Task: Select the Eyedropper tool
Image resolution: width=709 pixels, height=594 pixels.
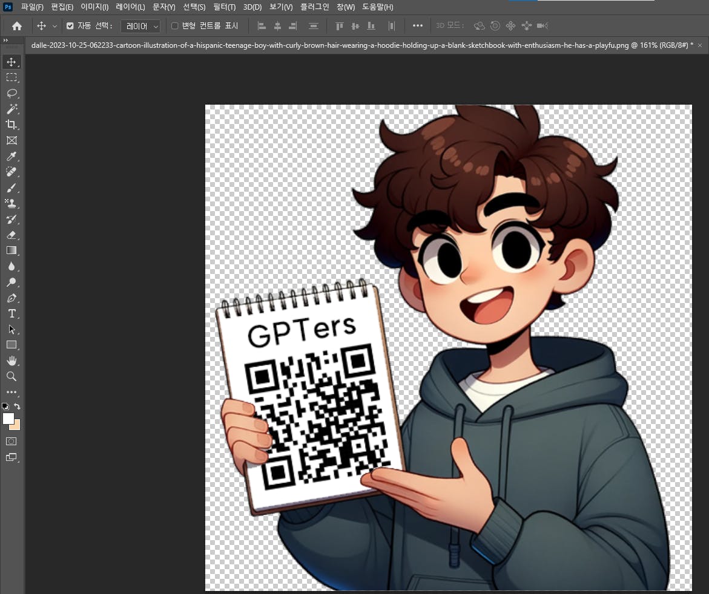Action: point(12,156)
